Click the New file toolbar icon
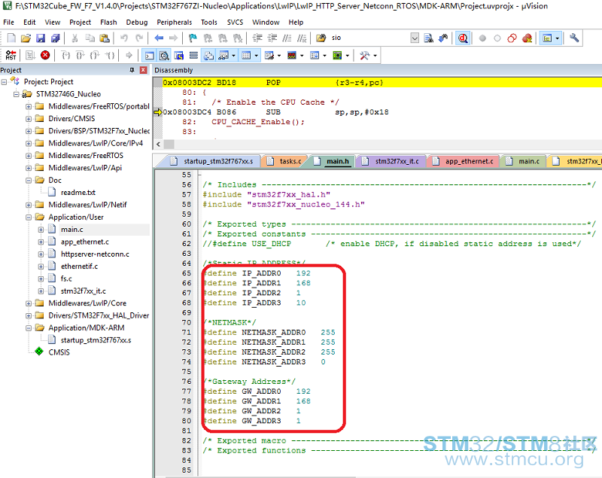Viewport: 602px width, 478px height. [11, 38]
